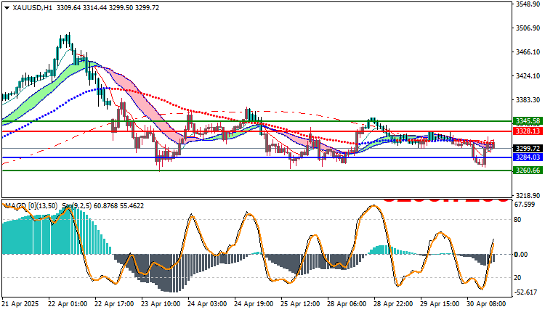Viewport: 545px width, 312px height.
Task: Click the 67.599 indicator scale value
Action: pos(525,205)
